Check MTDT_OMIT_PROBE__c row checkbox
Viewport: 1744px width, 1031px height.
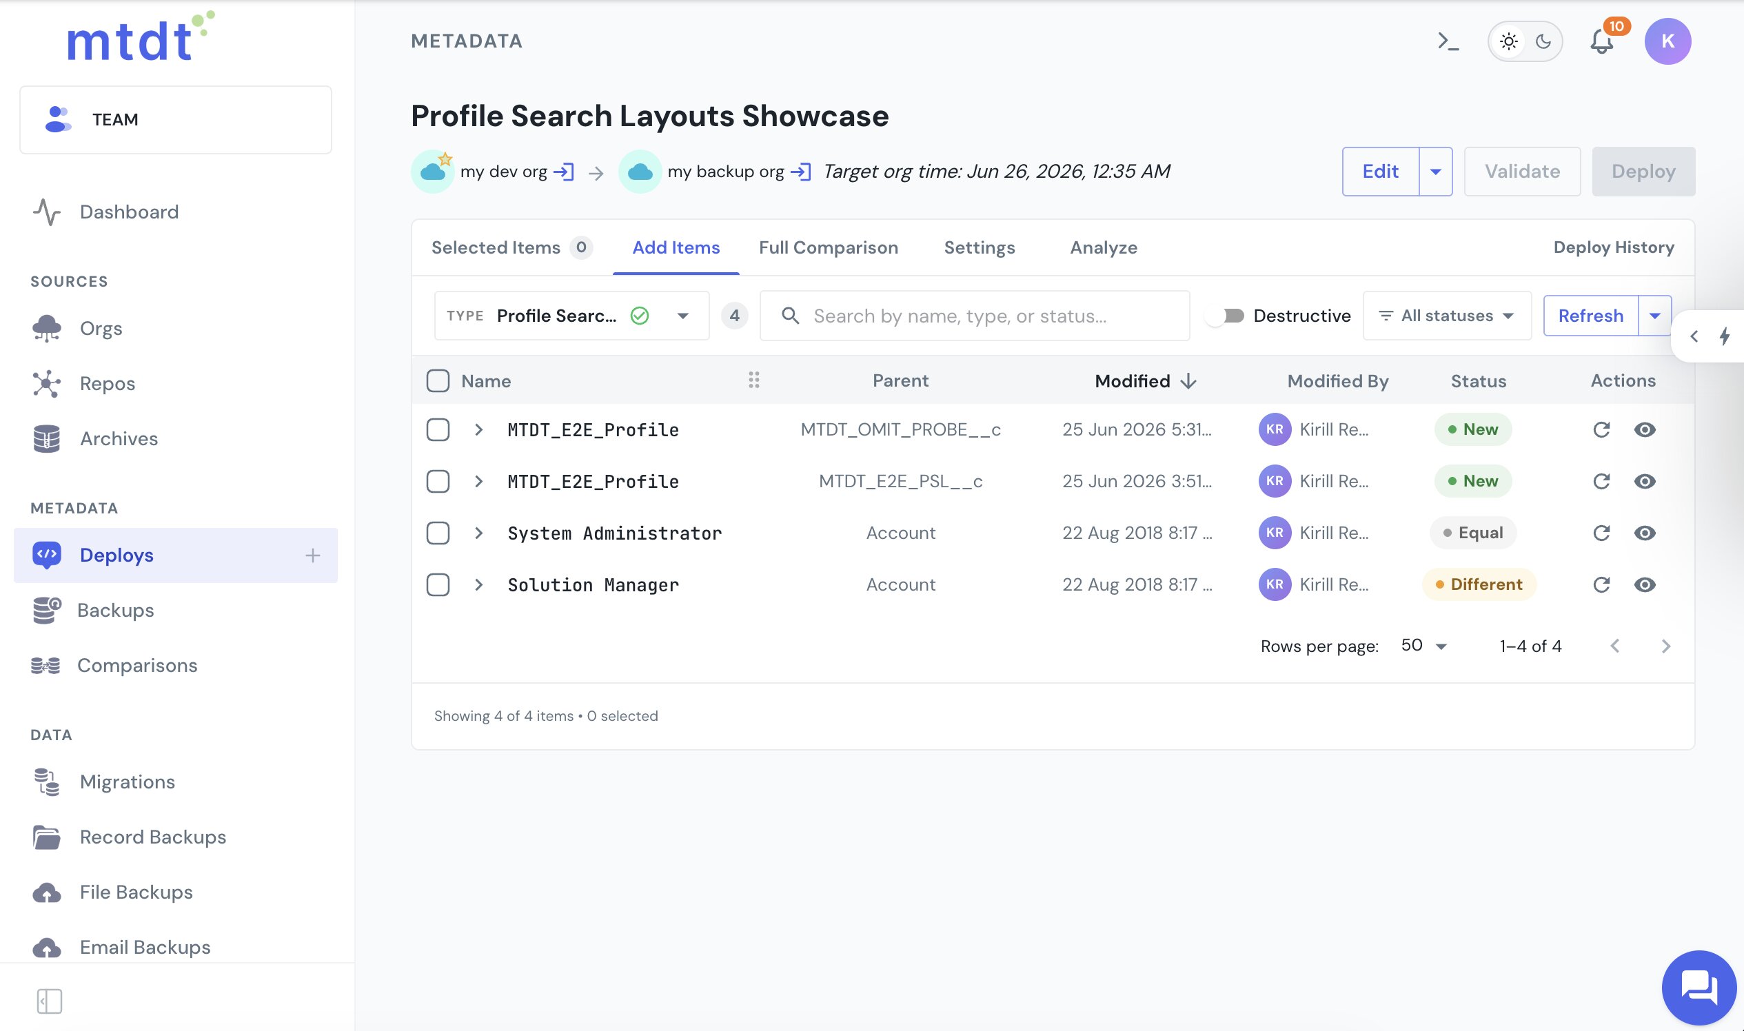(438, 429)
